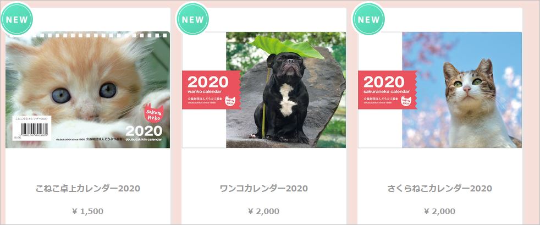Click the NEW badge on the Wanko calendar card
The height and width of the screenshot is (225, 540).
point(192,19)
